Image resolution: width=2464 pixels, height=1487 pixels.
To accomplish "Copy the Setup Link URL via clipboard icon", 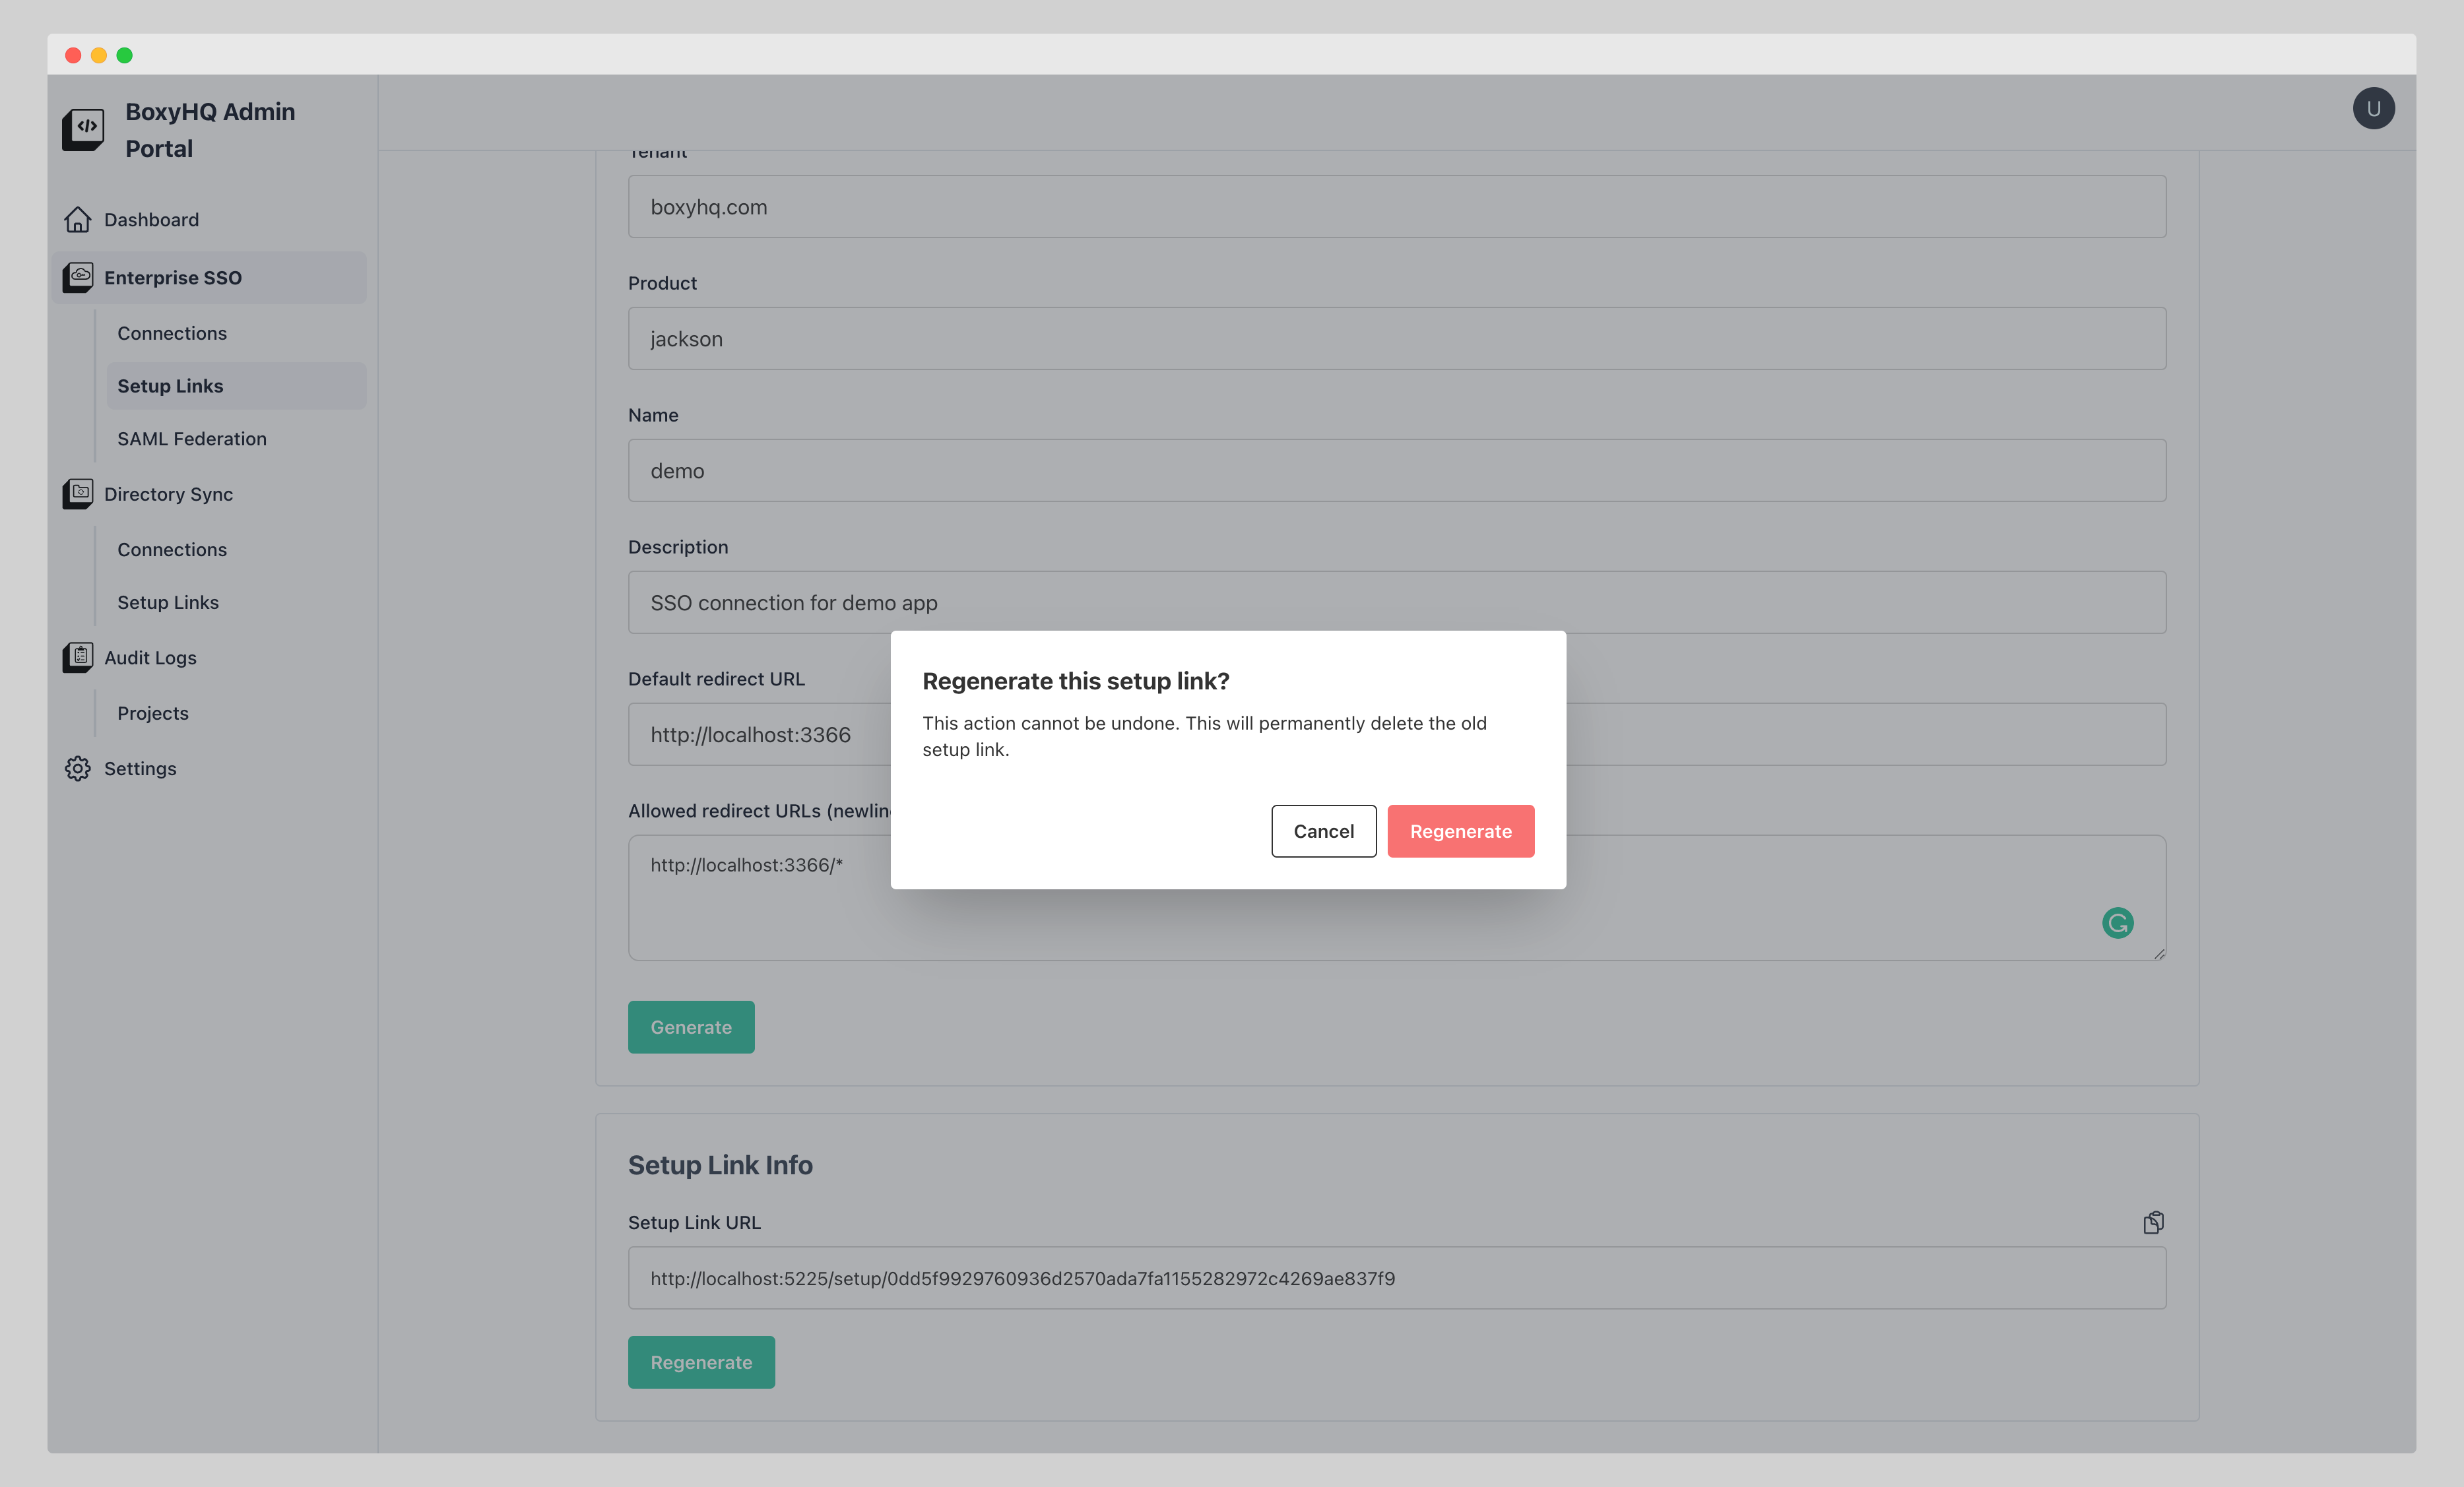I will click(2153, 1222).
